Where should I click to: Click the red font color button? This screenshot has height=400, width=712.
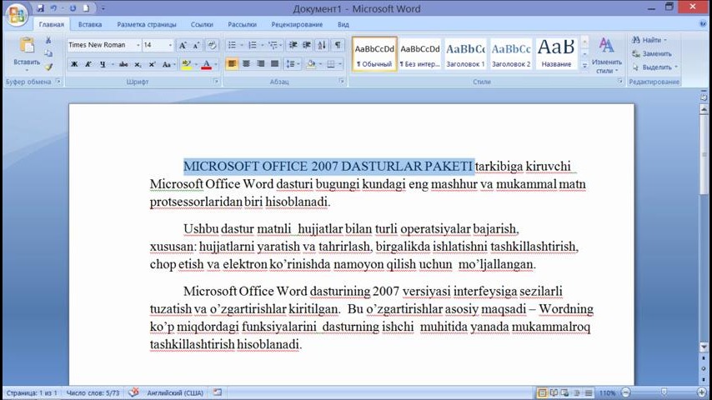tap(206, 64)
